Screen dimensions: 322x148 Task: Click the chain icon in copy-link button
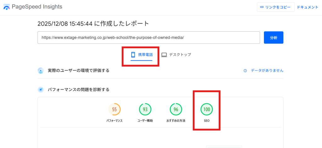262,7
